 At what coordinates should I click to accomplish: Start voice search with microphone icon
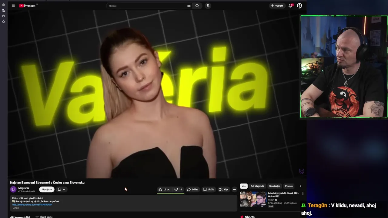pos(208,6)
